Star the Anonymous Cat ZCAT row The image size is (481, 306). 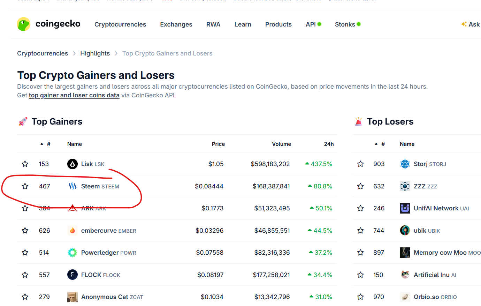[x=25, y=297]
